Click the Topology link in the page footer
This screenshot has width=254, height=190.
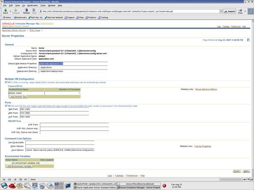pos(119,175)
